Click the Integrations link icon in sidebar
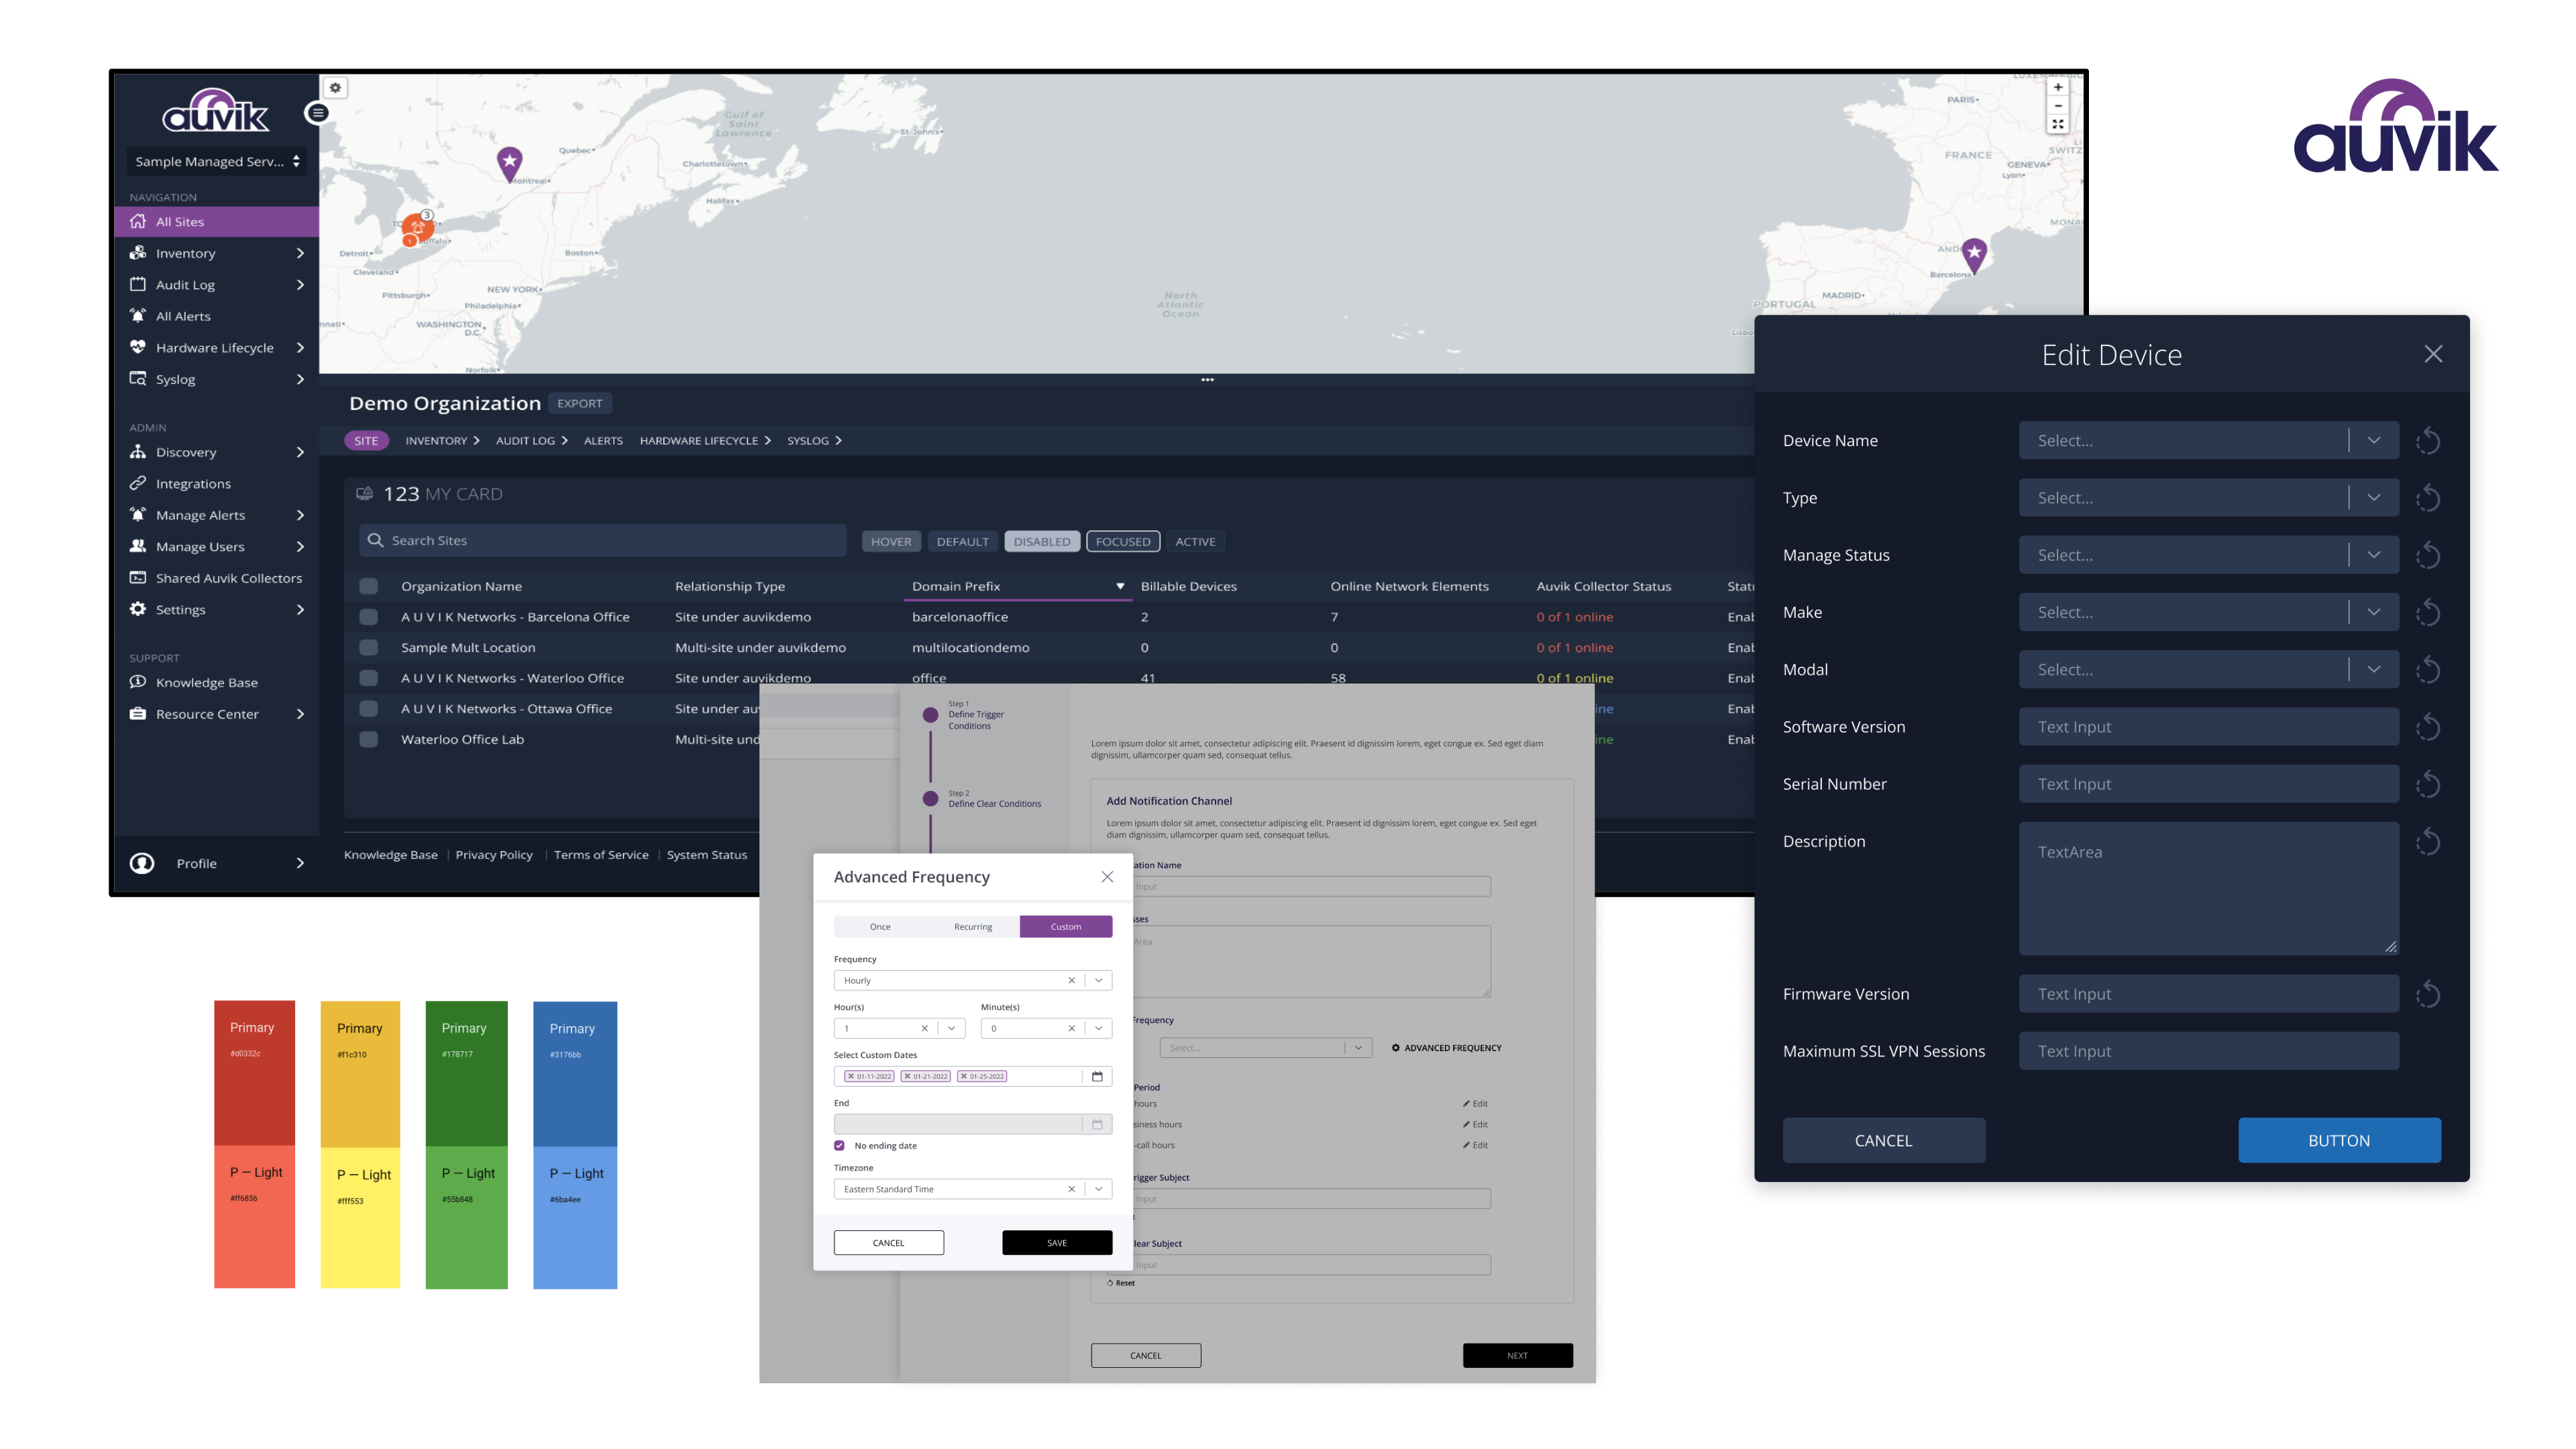This screenshot has width=2576, height=1449. click(138, 483)
